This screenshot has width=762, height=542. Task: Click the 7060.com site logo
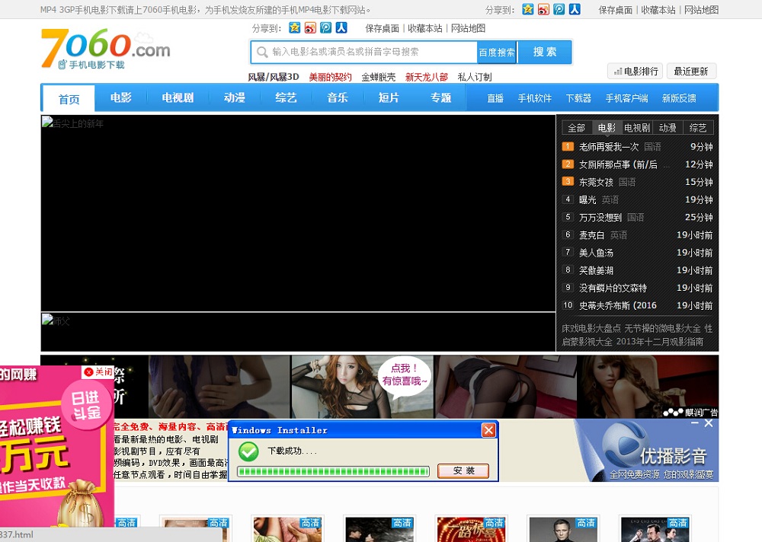point(105,49)
